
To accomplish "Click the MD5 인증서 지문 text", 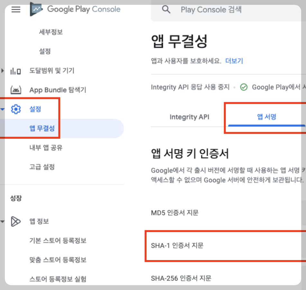I will point(175,213).
